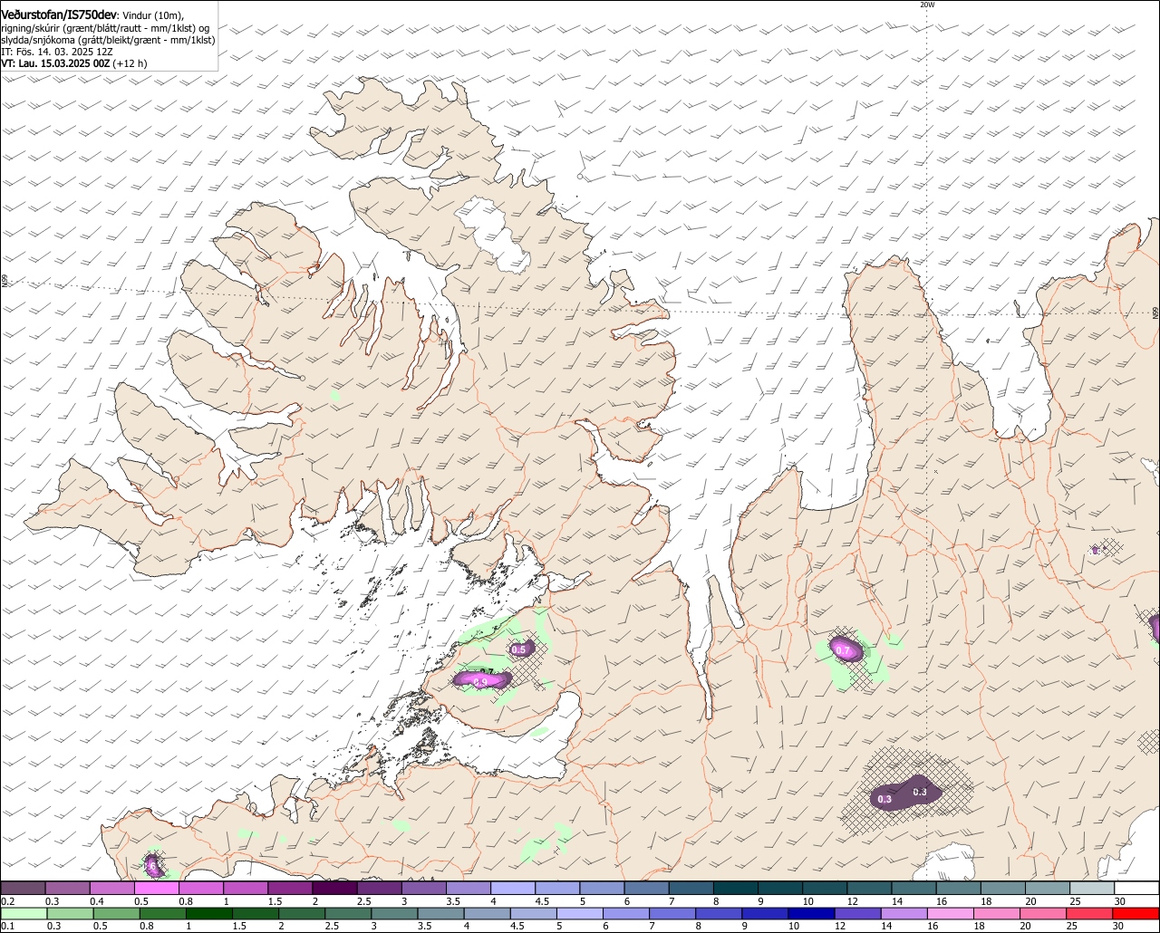This screenshot has height=933, width=1160.
Task: Click the 3 grey-green swatch in lower legend row
Action: click(394, 913)
